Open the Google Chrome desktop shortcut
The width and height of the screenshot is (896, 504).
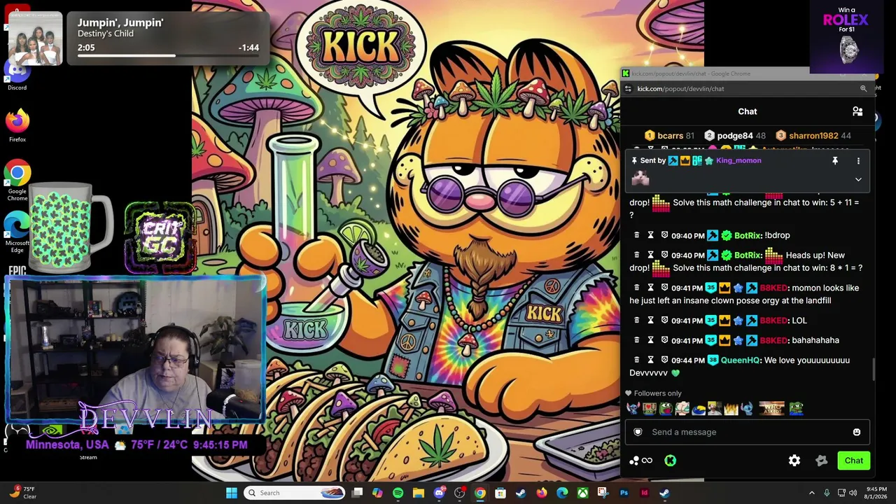click(17, 181)
